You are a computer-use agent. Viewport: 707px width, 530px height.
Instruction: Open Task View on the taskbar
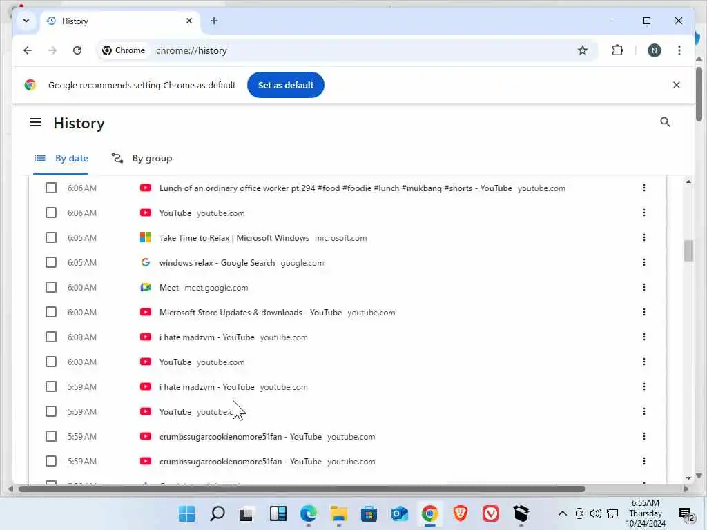(246, 513)
